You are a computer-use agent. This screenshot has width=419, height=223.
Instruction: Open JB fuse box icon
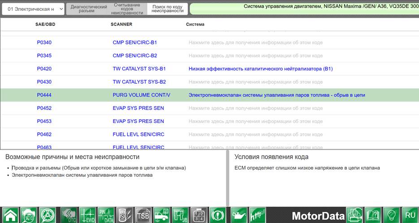point(181,215)
